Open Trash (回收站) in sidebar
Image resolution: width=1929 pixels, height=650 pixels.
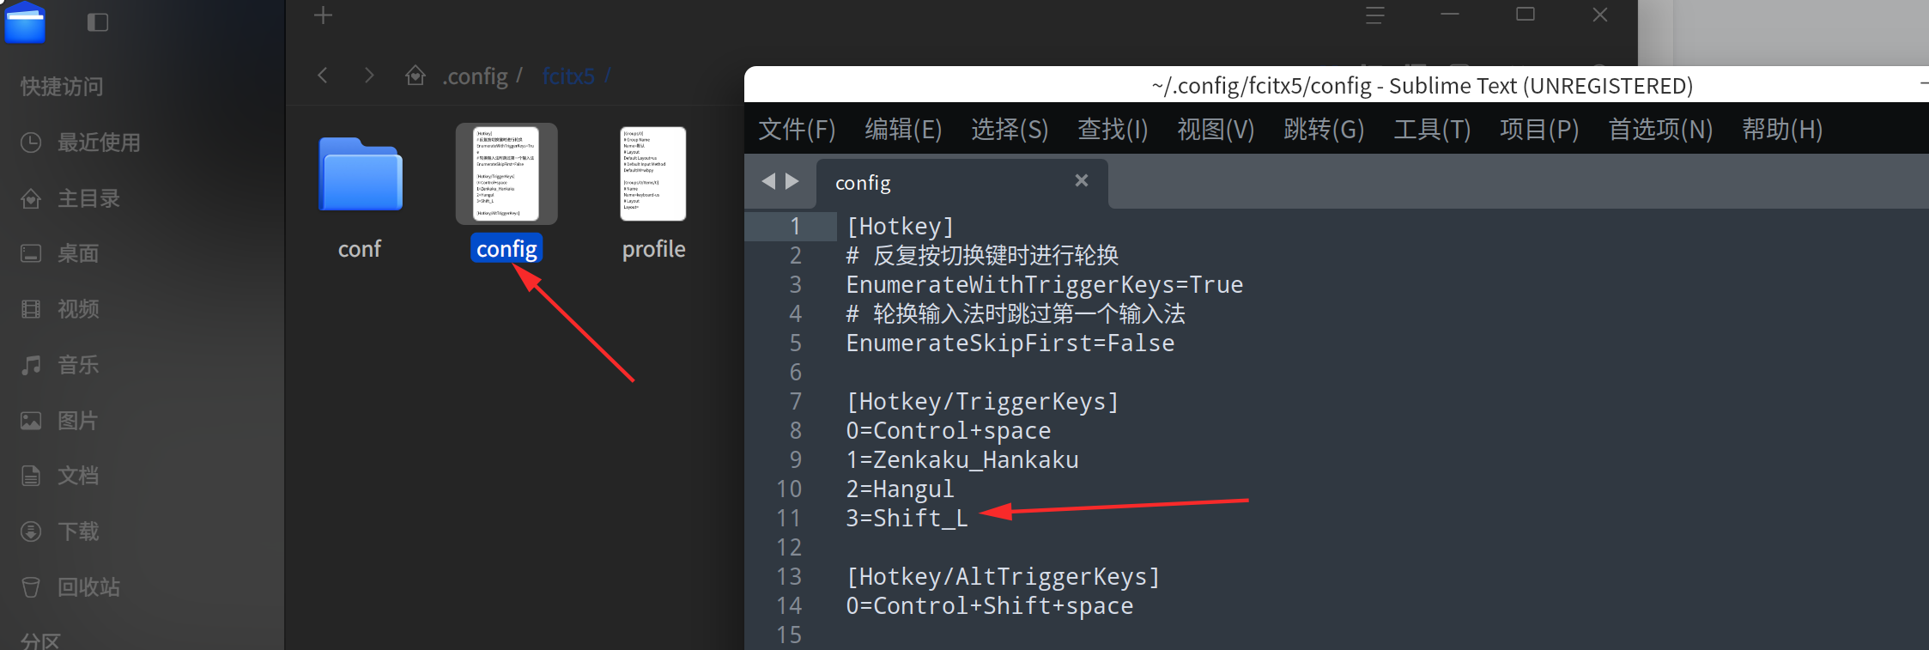click(70, 587)
